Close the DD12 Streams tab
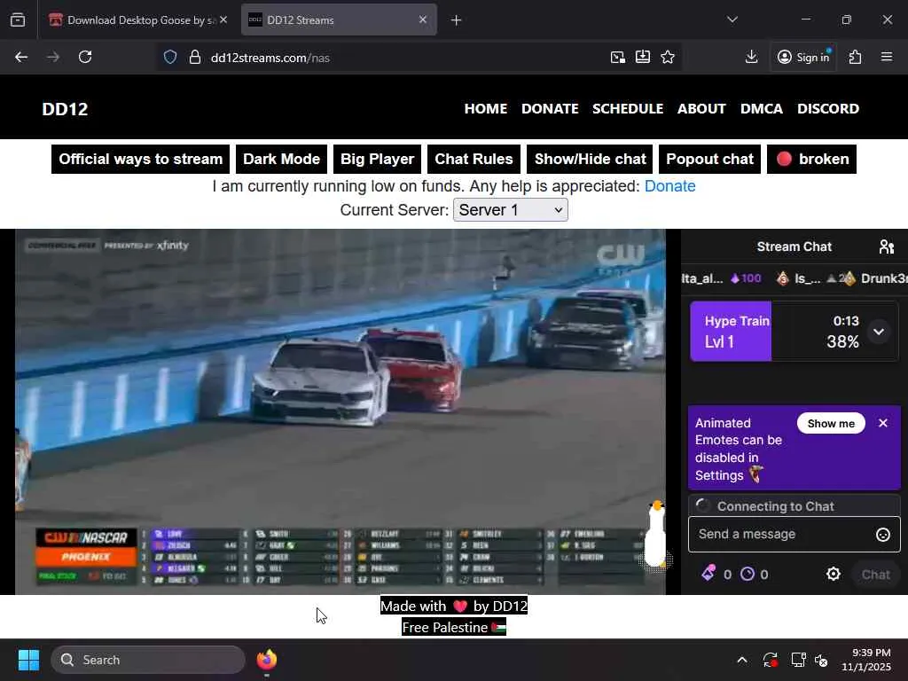The height and width of the screenshot is (681, 908). click(423, 20)
